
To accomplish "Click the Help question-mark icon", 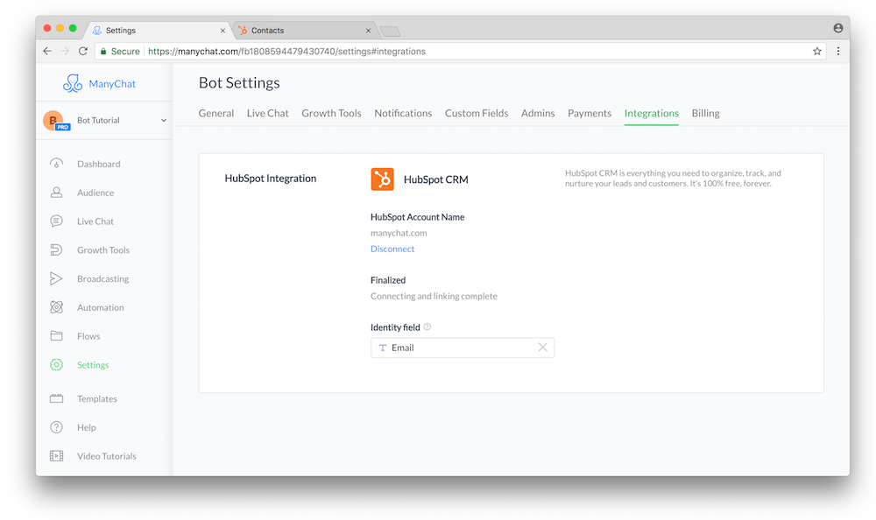I will click(x=56, y=427).
